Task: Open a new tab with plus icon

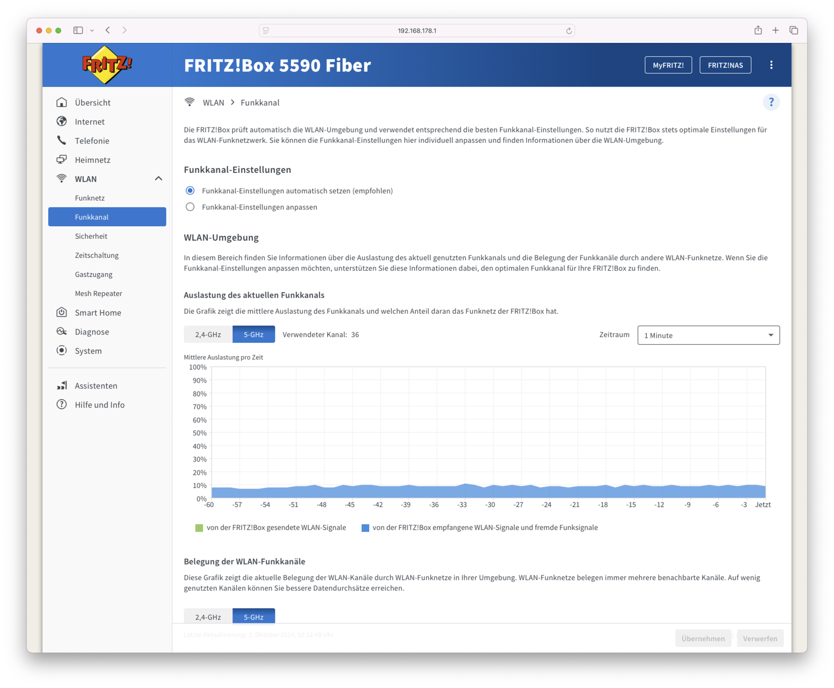Action: (775, 30)
